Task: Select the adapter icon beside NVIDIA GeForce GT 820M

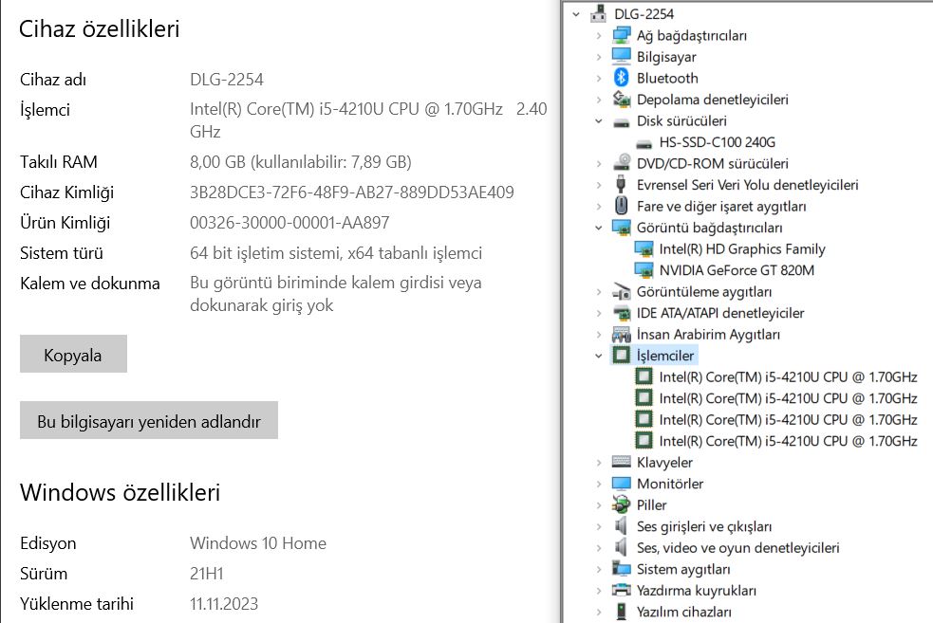Action: [x=644, y=270]
